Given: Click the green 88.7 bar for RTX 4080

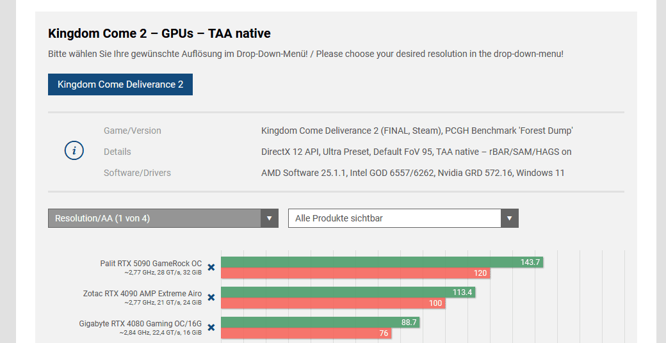Looking at the screenshot, I should pos(320,323).
